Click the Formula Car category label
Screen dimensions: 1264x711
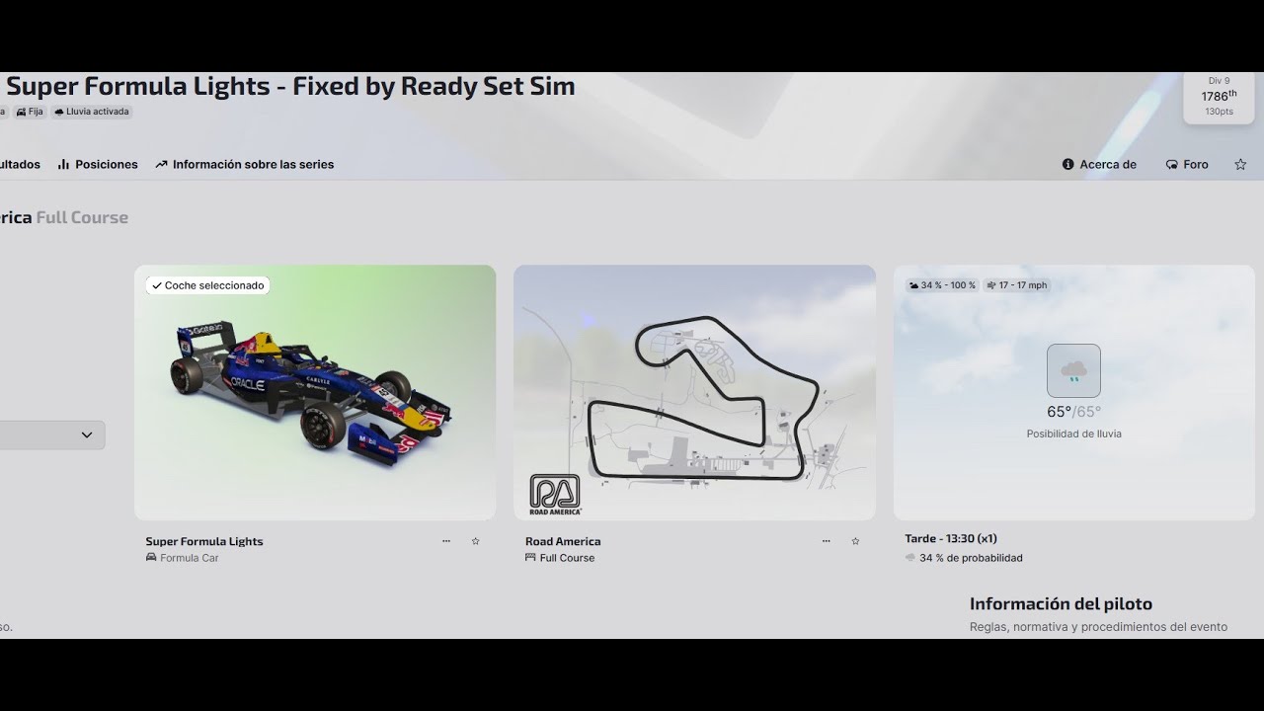tap(190, 558)
